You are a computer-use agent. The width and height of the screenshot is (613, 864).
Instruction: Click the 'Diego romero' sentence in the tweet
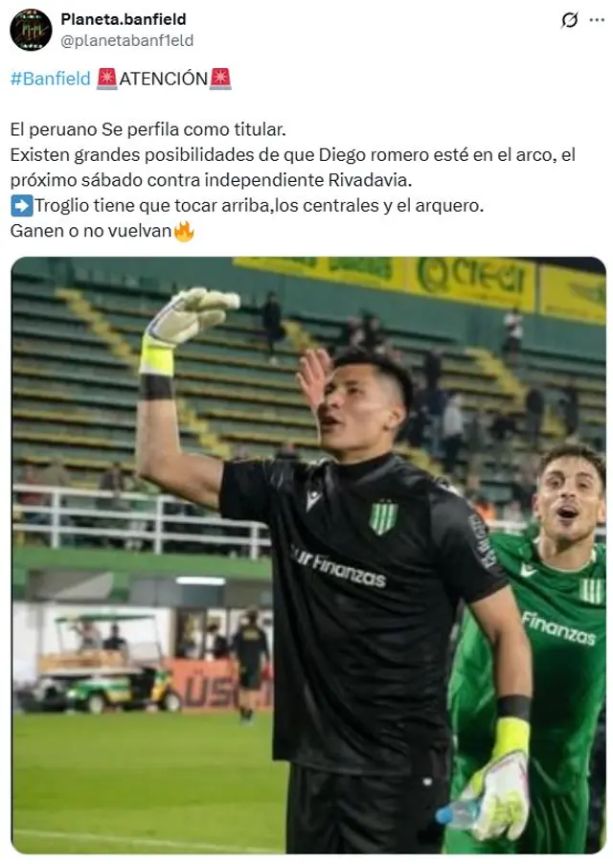292,168
